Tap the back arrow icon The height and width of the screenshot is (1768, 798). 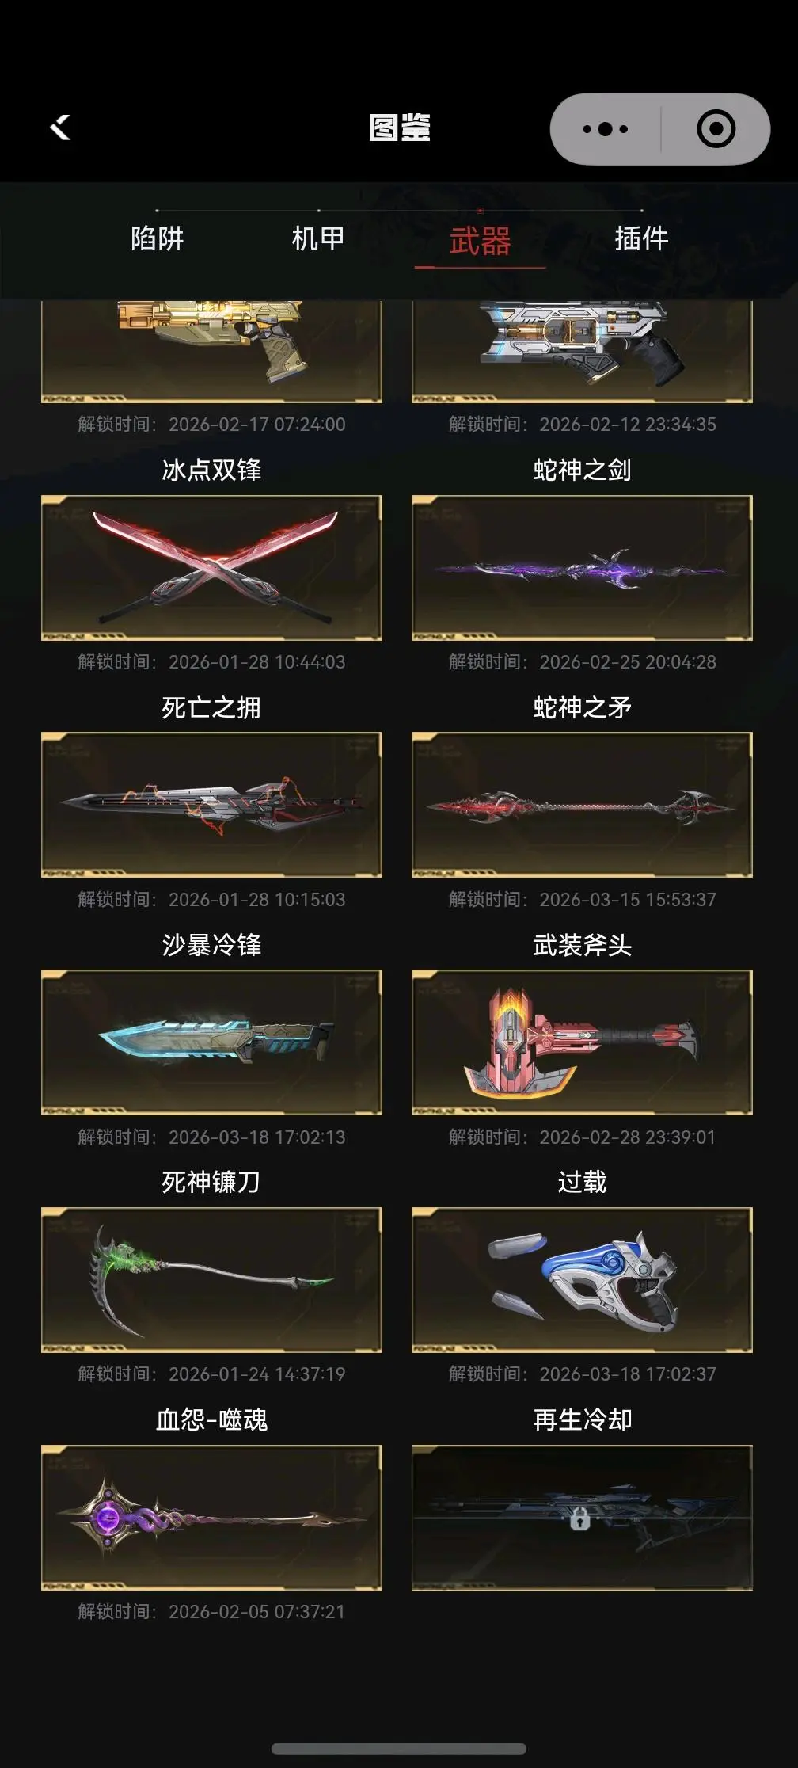pyautogui.click(x=60, y=127)
